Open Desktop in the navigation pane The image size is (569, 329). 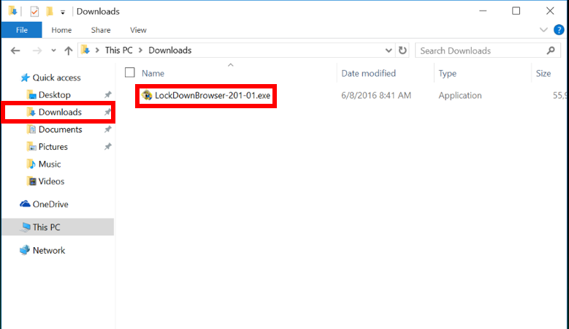click(55, 95)
